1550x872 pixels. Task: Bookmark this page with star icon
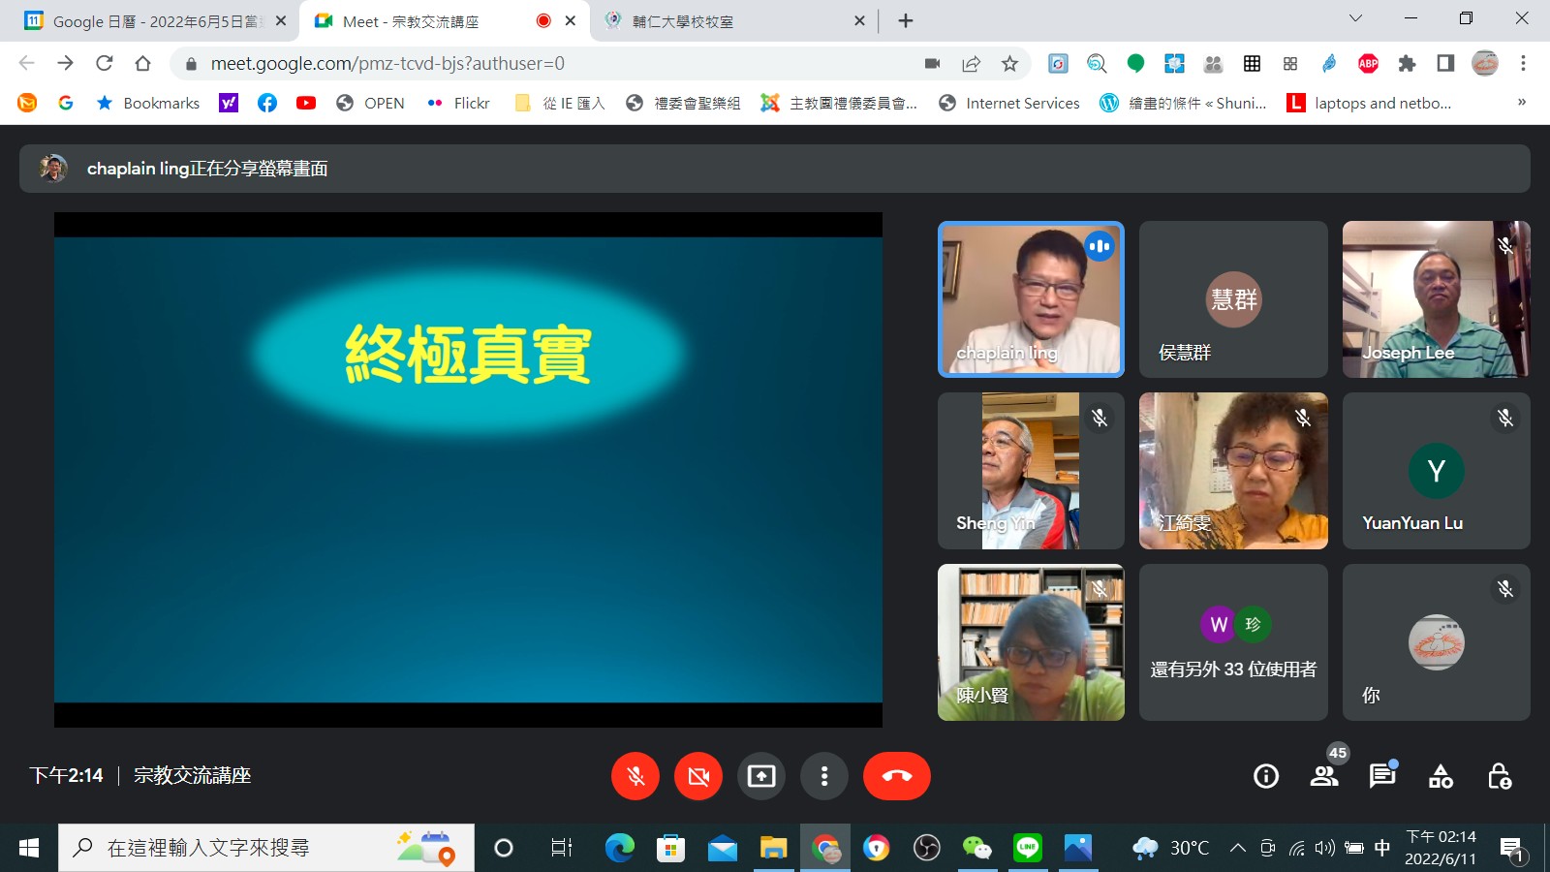(x=1009, y=64)
